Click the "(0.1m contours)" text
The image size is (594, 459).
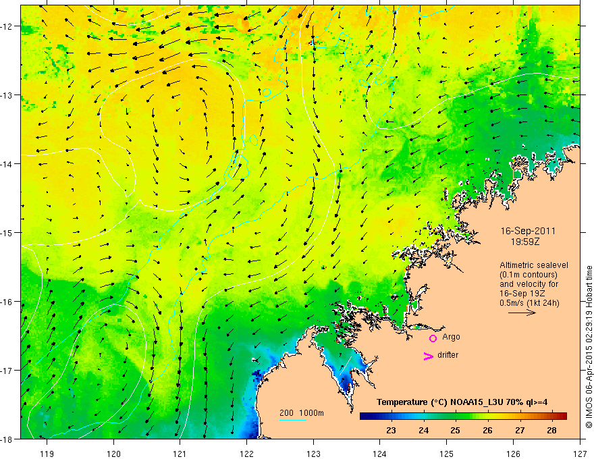tap(528, 275)
